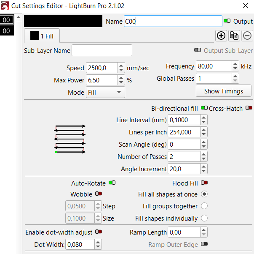Enable the Cross-Hatch switch
The image size is (254, 254).
[249, 108]
